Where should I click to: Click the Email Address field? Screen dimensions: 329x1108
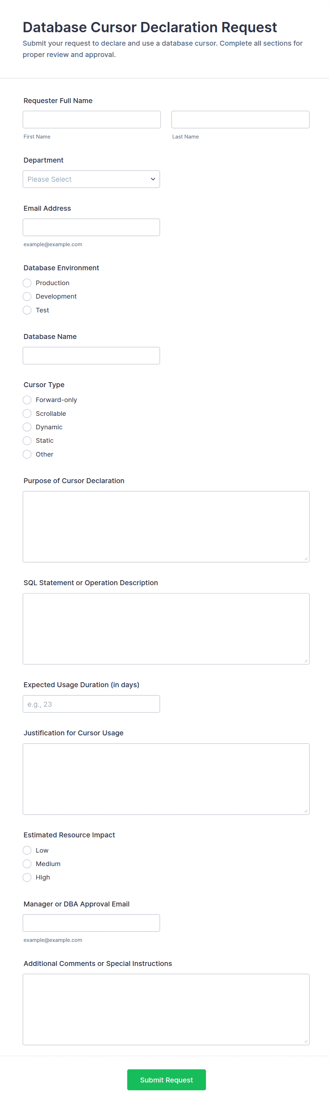coord(91,227)
